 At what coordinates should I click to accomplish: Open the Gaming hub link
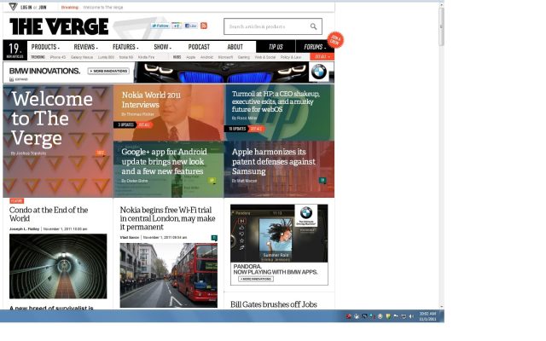(x=244, y=57)
